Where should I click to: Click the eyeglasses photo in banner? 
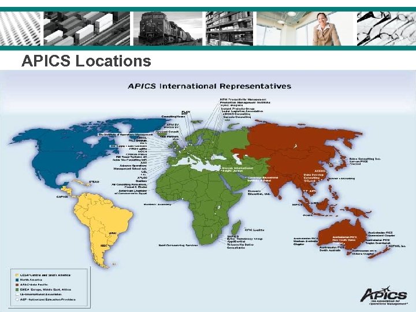387,29
